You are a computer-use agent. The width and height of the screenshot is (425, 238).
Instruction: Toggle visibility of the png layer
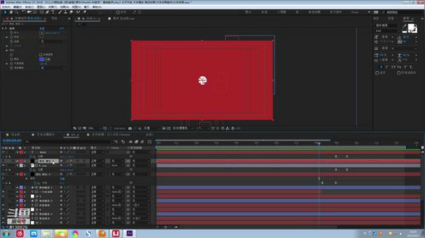click(x=3, y=166)
